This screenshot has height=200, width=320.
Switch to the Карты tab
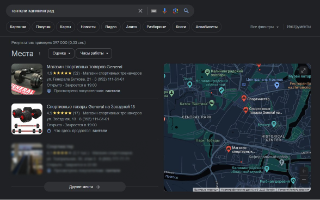65,27
